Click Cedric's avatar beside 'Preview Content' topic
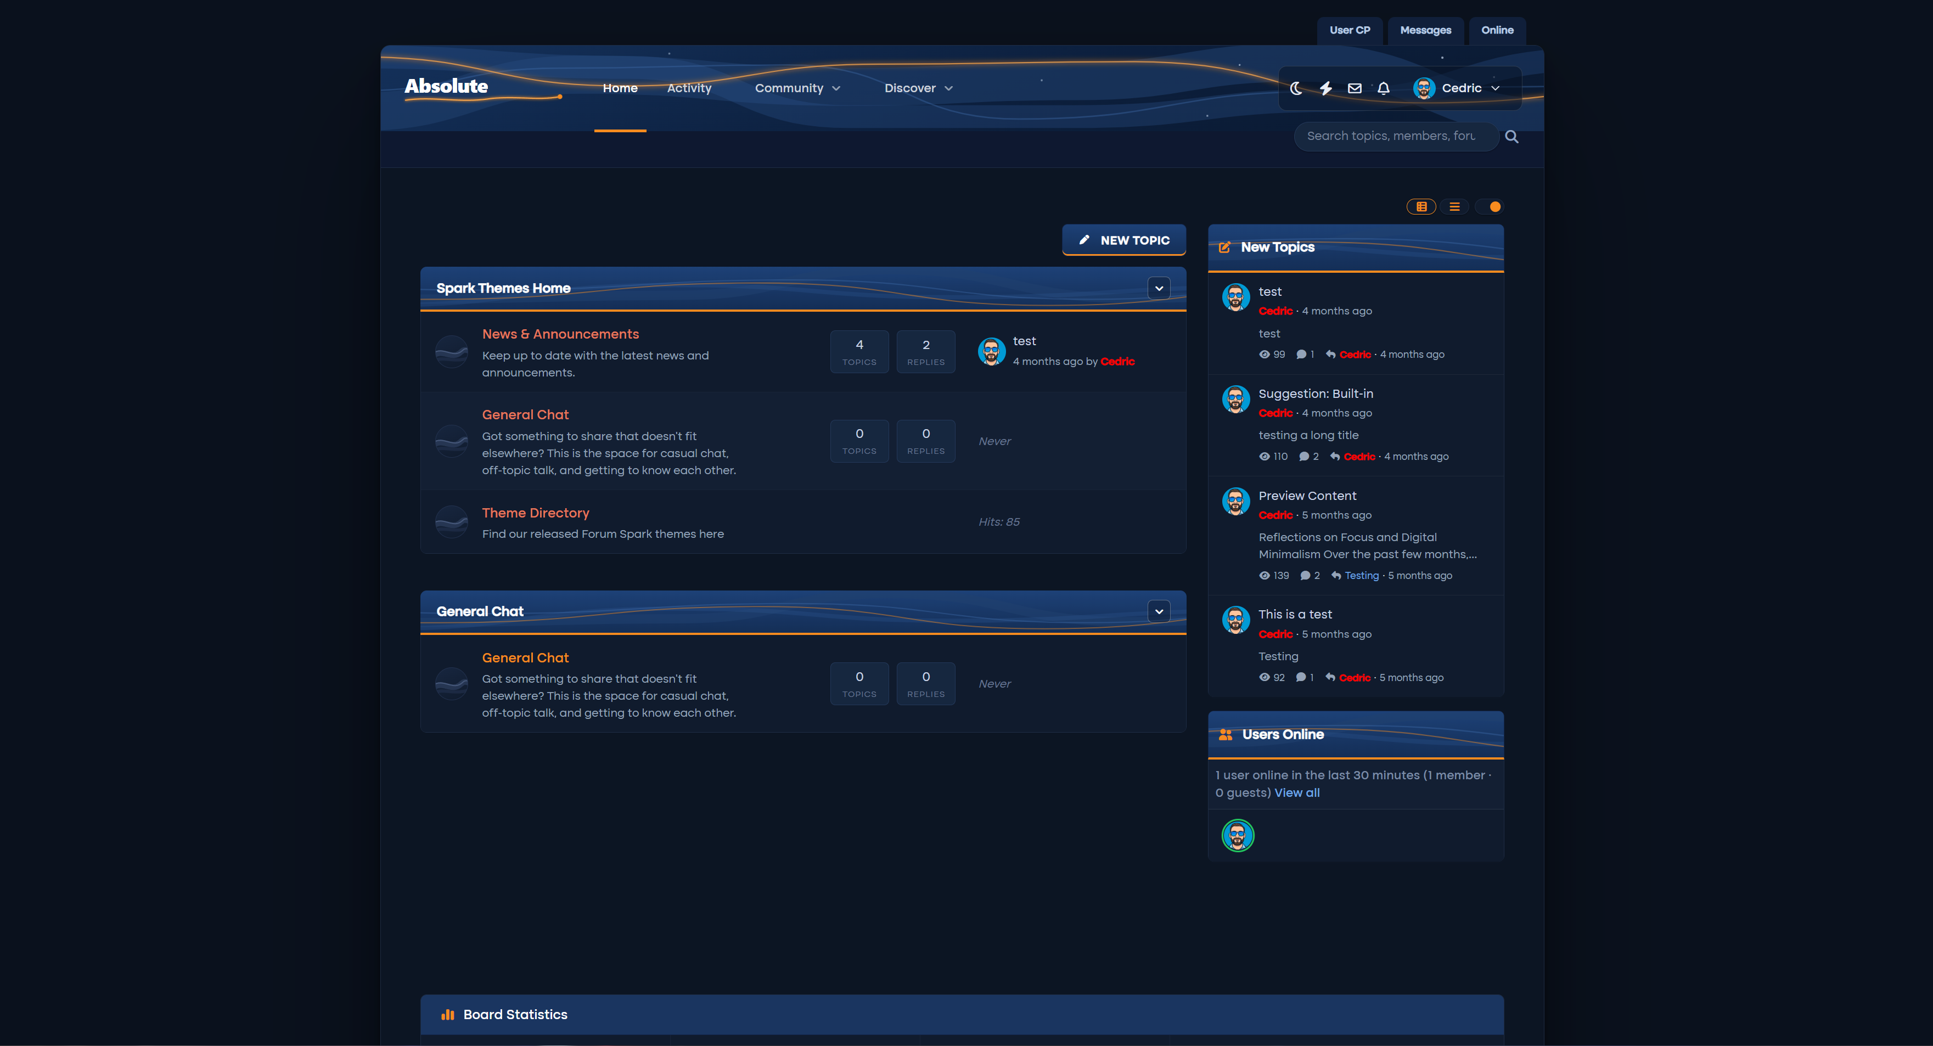Screen dimensions: 1933x1046 pyautogui.click(x=1236, y=501)
